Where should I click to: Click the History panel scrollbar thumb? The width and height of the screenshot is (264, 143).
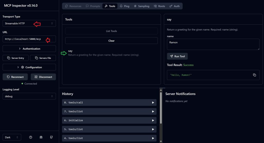point(161,108)
